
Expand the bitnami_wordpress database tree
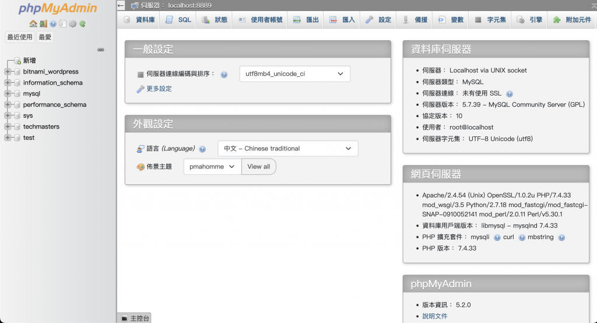(x=7, y=72)
